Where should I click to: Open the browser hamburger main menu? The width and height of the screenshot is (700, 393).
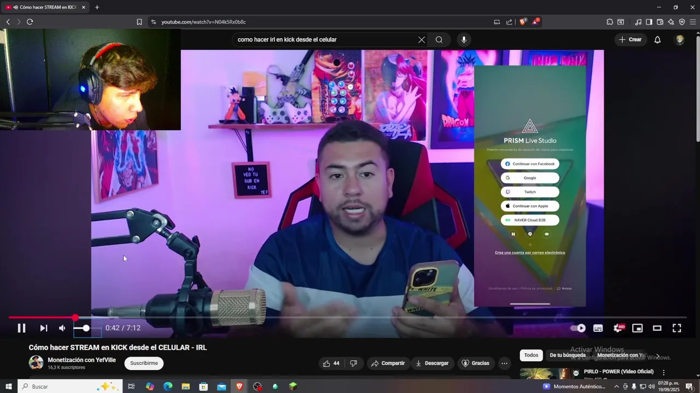click(692, 22)
